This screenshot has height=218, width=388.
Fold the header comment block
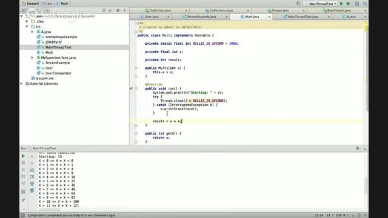point(136,23)
